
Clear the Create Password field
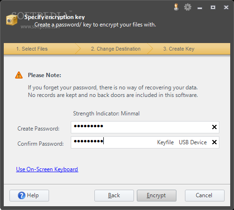coord(214,127)
